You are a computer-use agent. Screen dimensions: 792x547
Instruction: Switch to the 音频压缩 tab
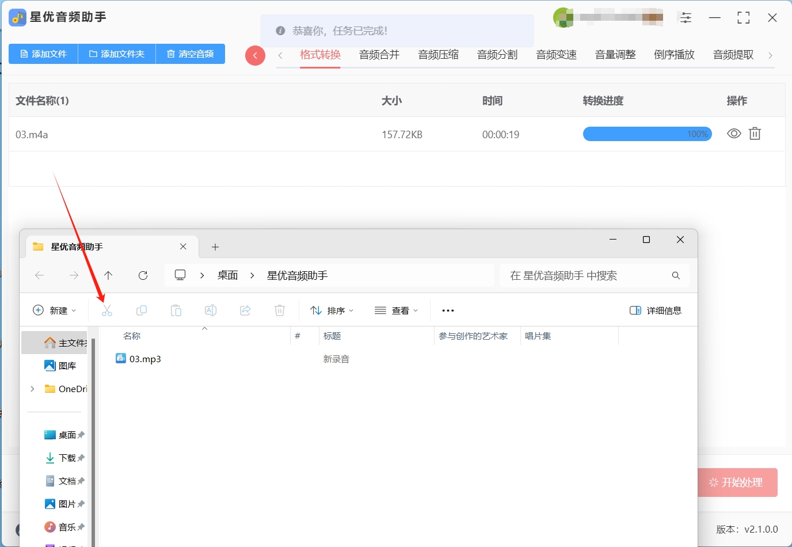(x=438, y=55)
